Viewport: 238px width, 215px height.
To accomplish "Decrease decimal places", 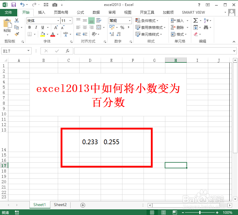I will pos(118,34).
